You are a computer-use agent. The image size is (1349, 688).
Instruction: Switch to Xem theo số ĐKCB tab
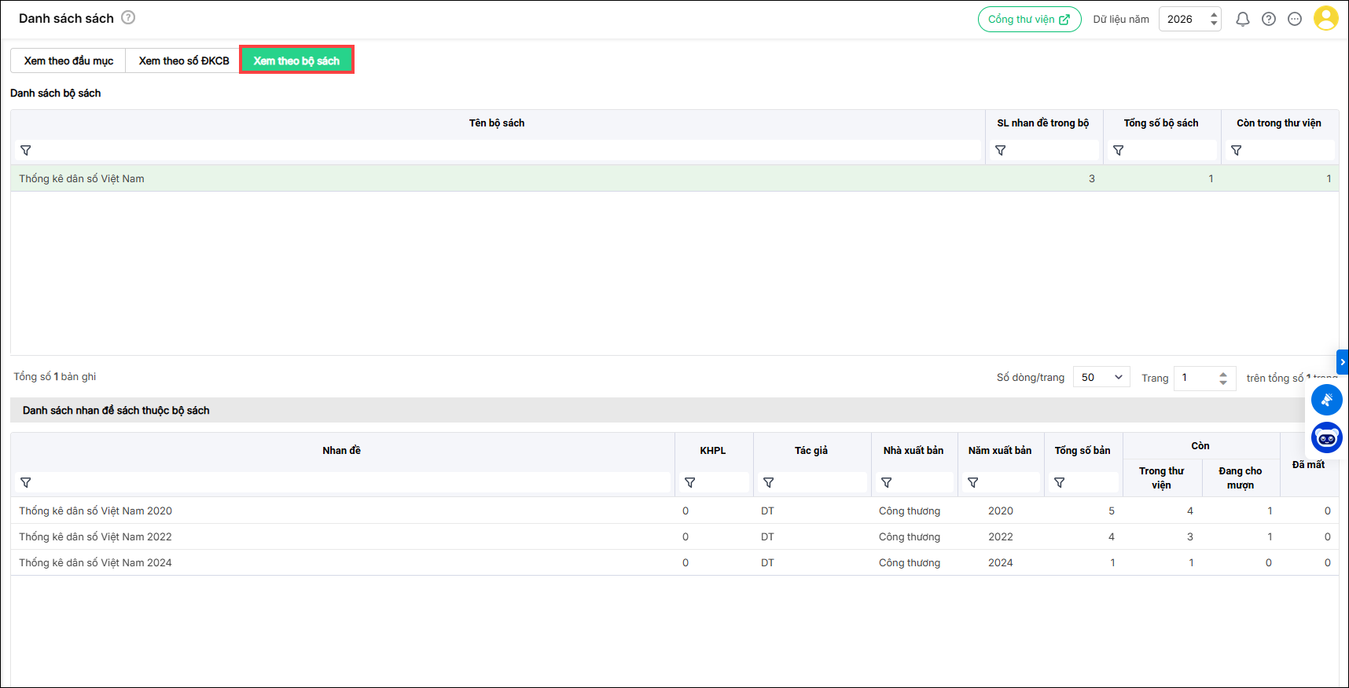click(x=184, y=60)
